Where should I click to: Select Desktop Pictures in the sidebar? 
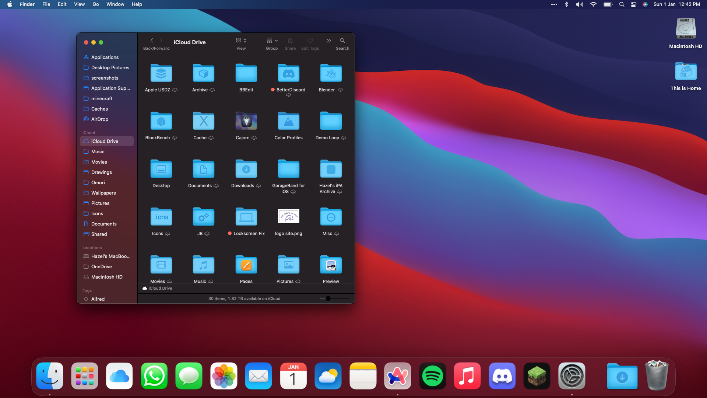[x=107, y=67]
